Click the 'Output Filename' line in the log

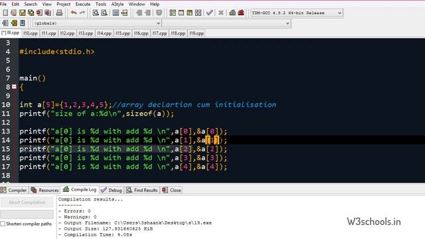pos(135,223)
